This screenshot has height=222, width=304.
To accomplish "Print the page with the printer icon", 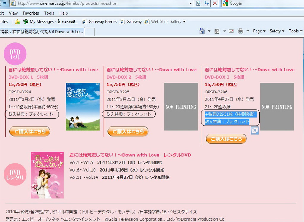I will tap(240, 31).
